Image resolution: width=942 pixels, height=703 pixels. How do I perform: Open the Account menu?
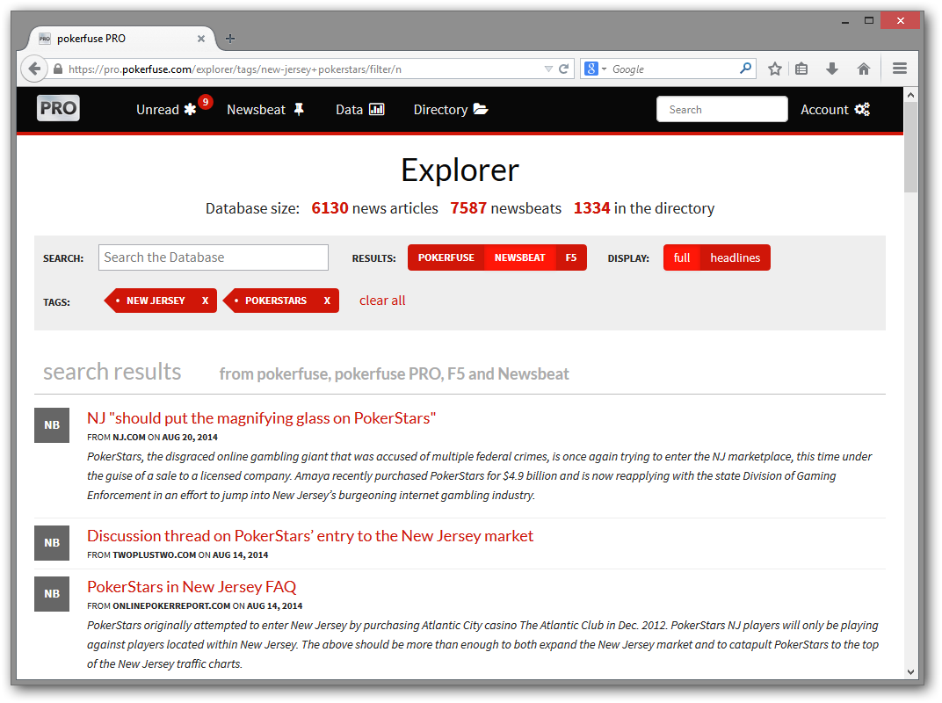point(835,109)
